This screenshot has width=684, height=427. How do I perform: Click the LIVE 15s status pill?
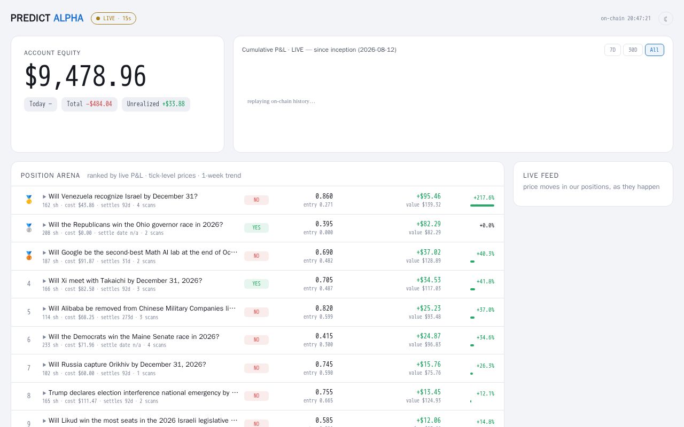click(113, 18)
